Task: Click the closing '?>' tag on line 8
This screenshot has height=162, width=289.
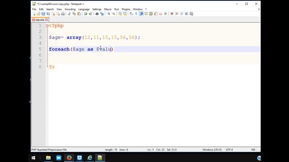Action: point(52,67)
